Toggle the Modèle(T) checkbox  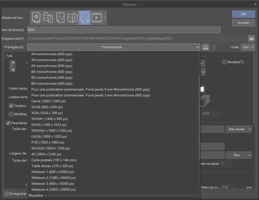point(225,62)
